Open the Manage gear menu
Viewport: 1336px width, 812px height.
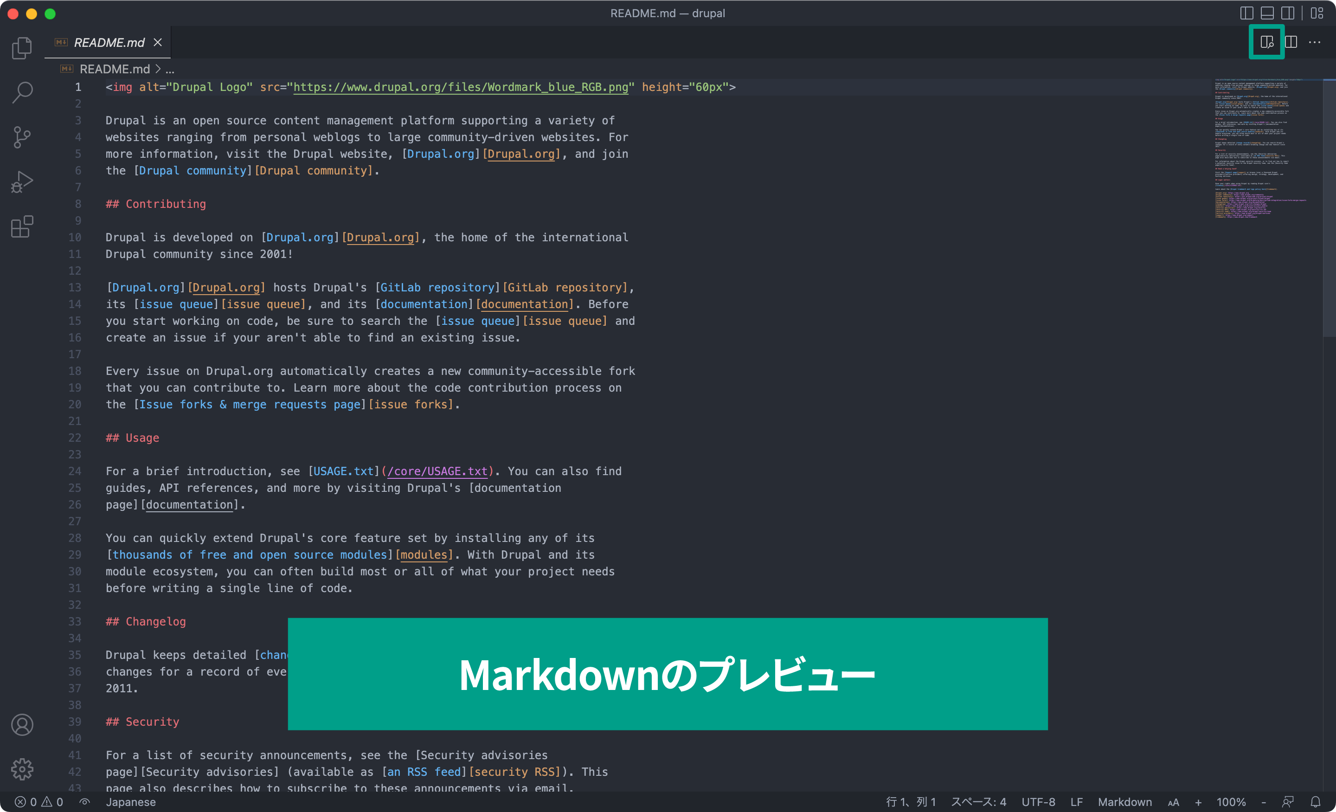coord(22,769)
